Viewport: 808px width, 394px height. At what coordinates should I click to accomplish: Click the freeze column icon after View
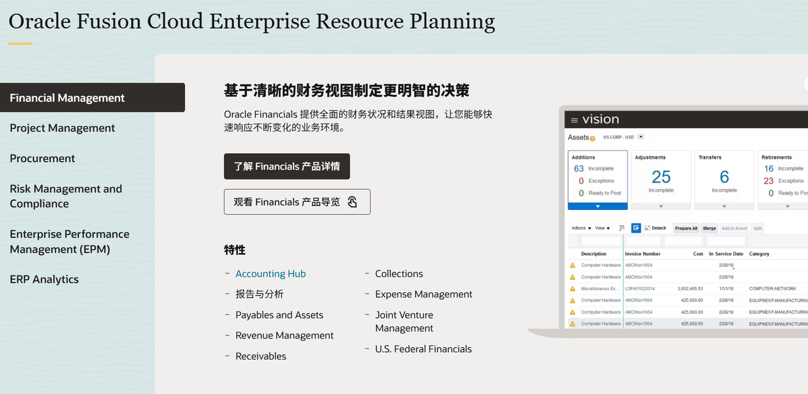coord(622,228)
